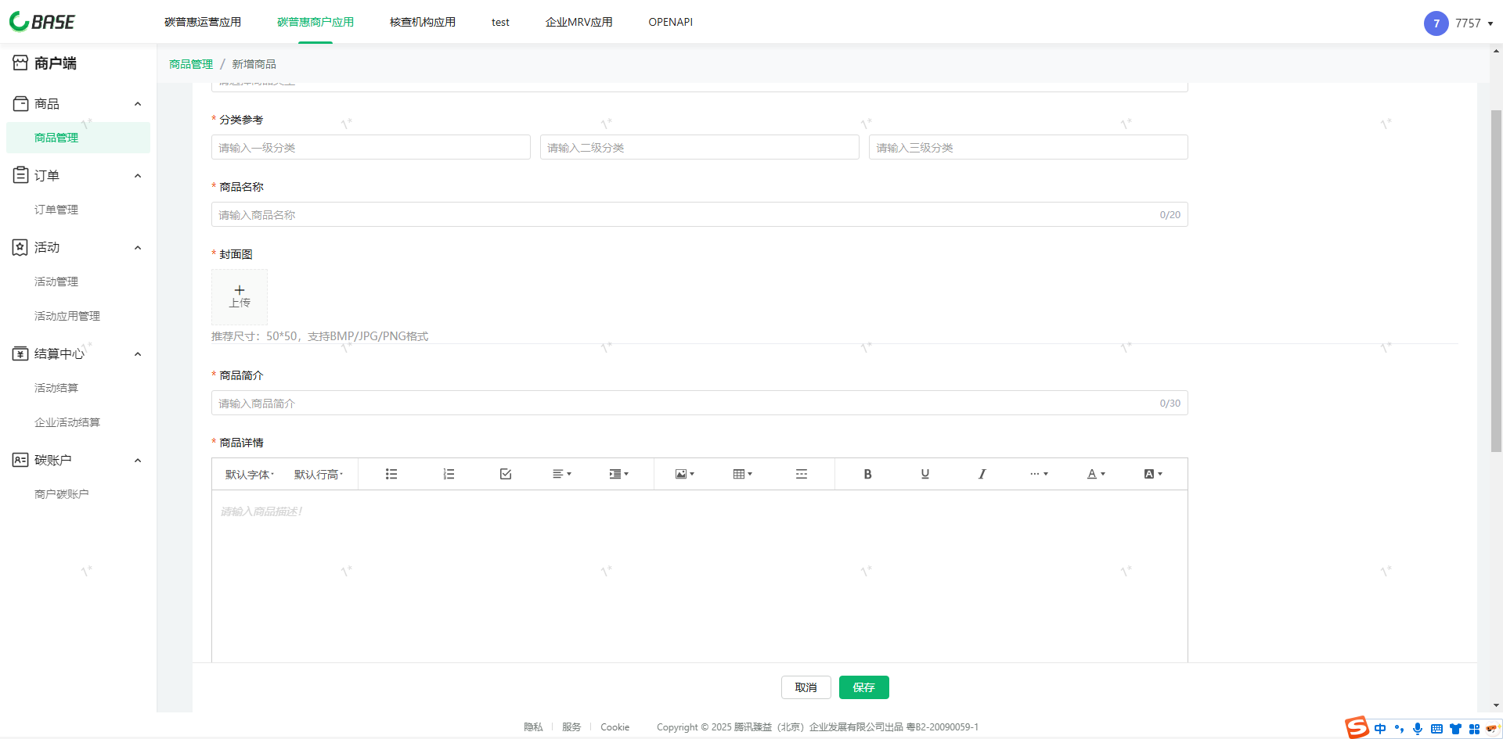Open Sogou input method icon

click(1357, 727)
